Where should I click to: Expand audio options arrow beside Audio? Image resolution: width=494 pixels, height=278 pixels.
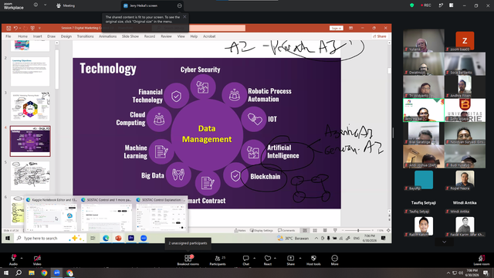coord(22,258)
